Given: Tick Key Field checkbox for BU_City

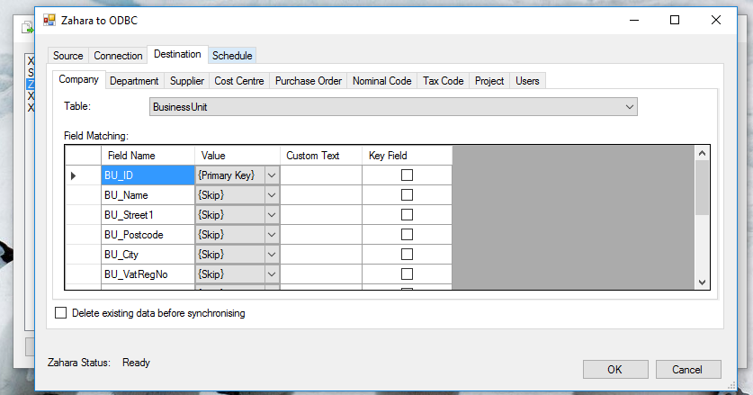Looking at the screenshot, I should 407,254.
